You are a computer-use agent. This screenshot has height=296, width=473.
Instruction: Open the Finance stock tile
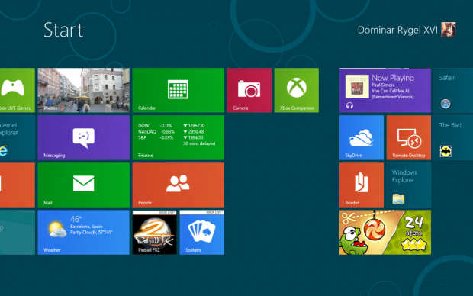pos(178,137)
